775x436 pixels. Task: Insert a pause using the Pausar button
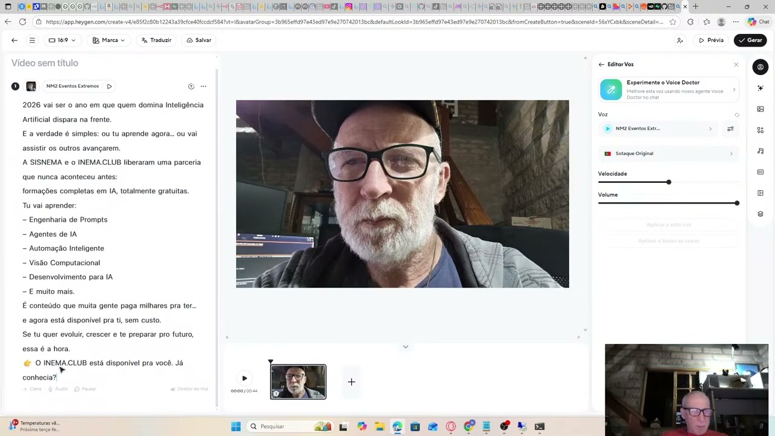[85, 389]
